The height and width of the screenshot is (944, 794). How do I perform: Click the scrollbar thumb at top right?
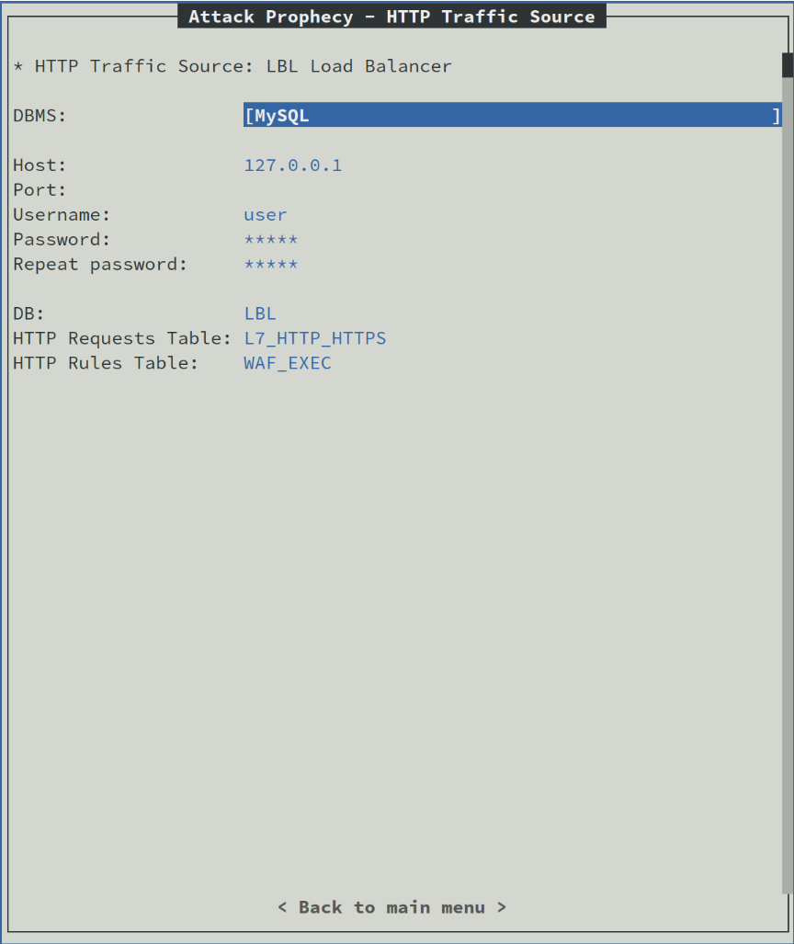click(x=788, y=65)
